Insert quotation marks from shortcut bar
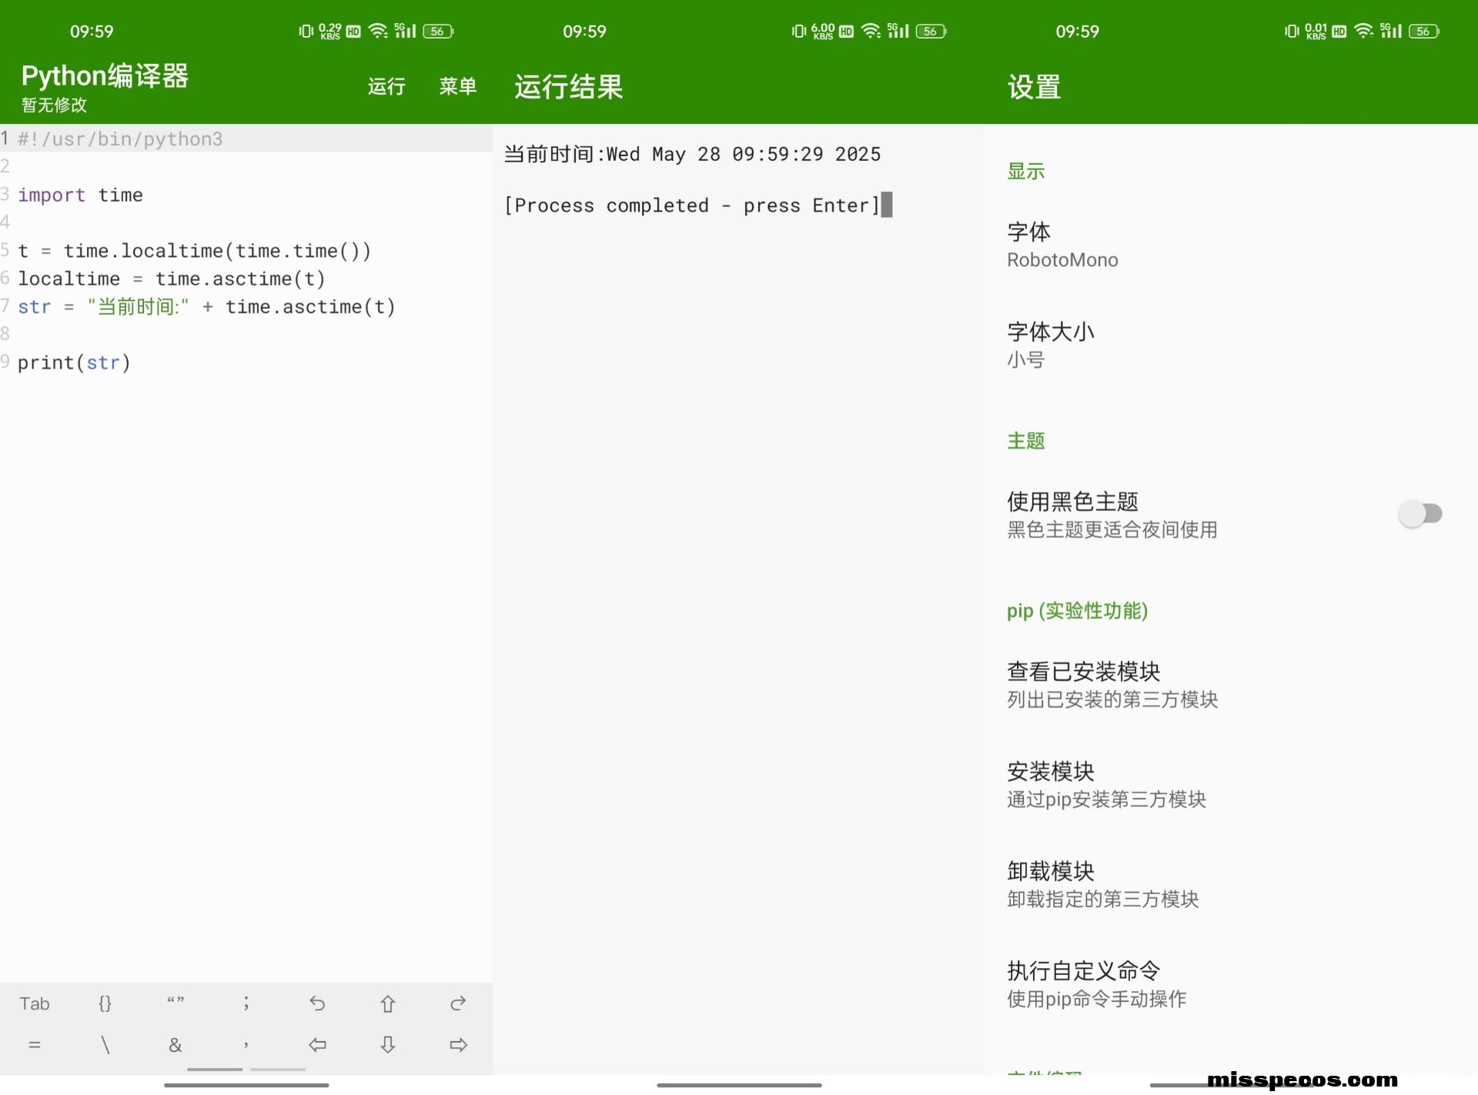Screen dimensions: 1478x1095 [176, 1000]
